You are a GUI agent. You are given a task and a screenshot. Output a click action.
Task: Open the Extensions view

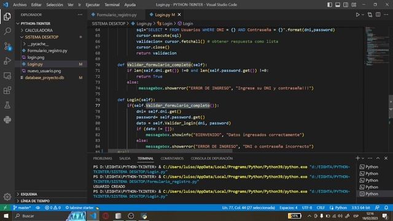[7, 90]
